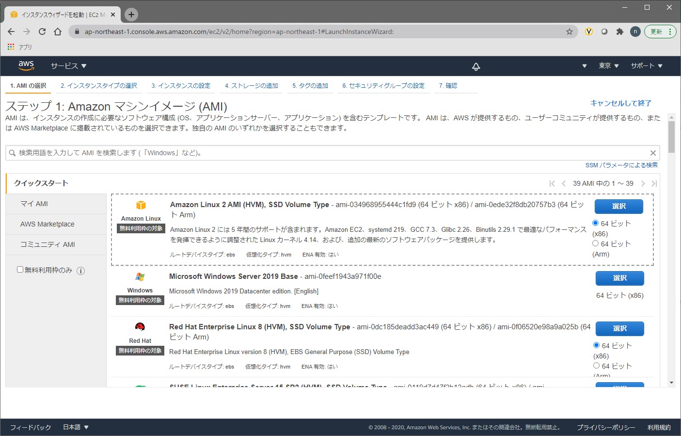Open the profile avatar 'n'
This screenshot has width=681, height=436.
tap(635, 32)
